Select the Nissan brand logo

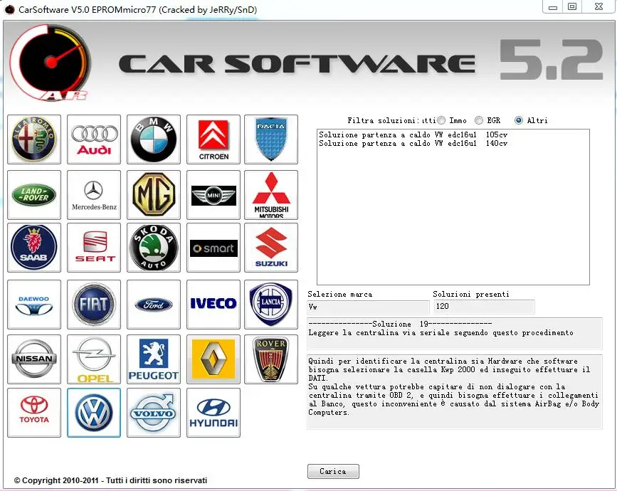(34, 359)
